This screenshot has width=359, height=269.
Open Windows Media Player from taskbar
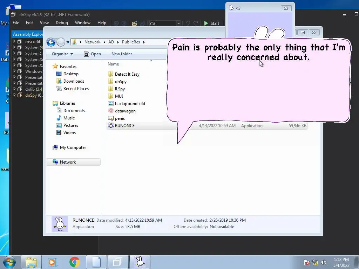click(52, 262)
